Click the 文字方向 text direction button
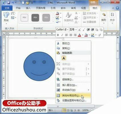Image resolution: width=121 pixels, height=114 pixels. pos(90,13)
